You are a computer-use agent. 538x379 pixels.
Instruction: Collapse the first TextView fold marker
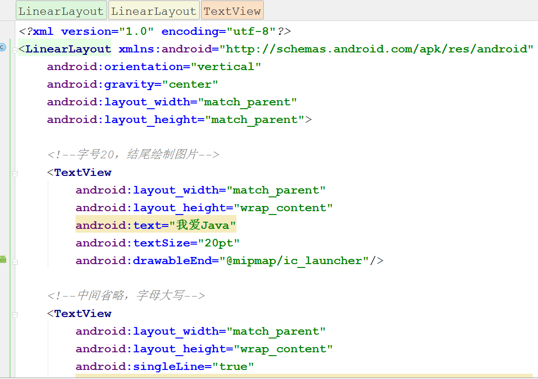pyautogui.click(x=15, y=174)
